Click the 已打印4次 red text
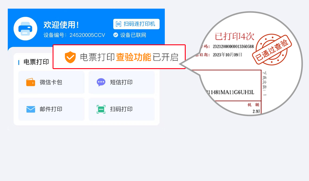Viewport: 309px width, 181px height. coord(234,37)
